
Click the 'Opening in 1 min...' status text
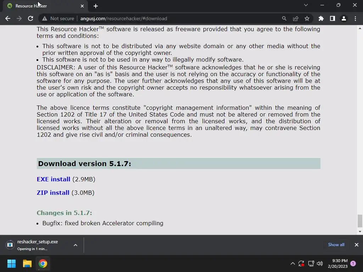[x=32, y=249]
